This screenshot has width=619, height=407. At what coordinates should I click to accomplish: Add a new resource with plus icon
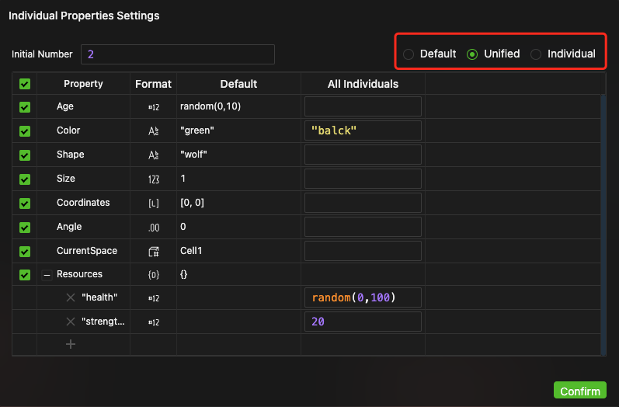(x=71, y=344)
